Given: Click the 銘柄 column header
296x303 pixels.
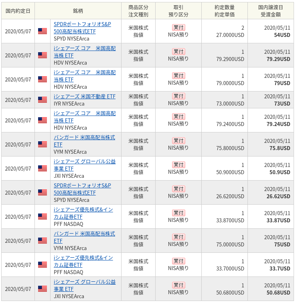Looking at the screenshot, I should 78,11.
